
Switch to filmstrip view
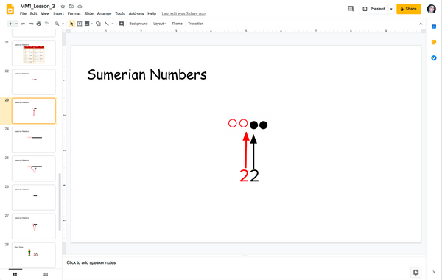[15, 274]
